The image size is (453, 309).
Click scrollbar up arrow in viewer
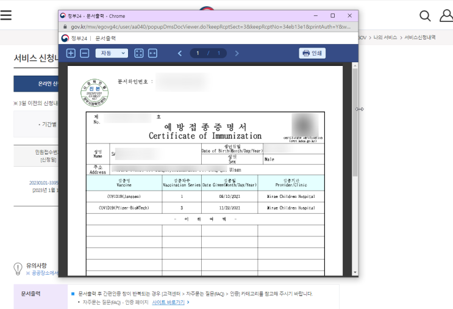coord(355,66)
